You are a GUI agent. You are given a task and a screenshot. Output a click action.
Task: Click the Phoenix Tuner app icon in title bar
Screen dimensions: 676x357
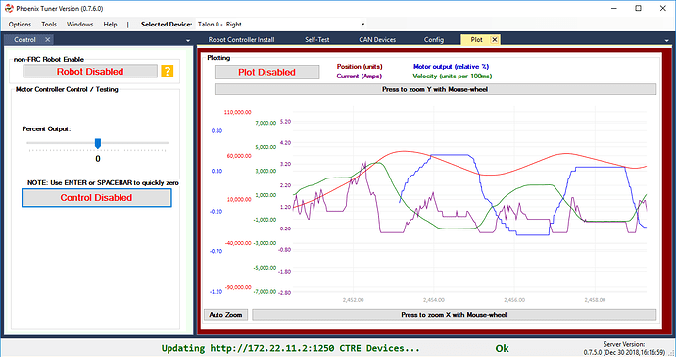point(9,8)
